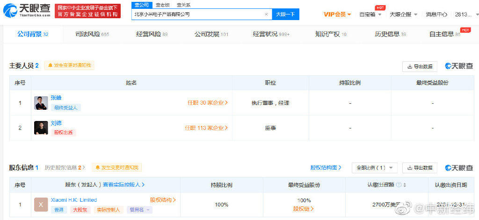Open 消息中心 message center
The height and width of the screenshot is (220, 479).
[x=436, y=14]
